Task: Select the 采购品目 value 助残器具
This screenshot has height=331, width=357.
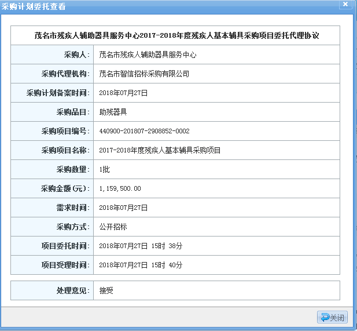Action: point(113,112)
